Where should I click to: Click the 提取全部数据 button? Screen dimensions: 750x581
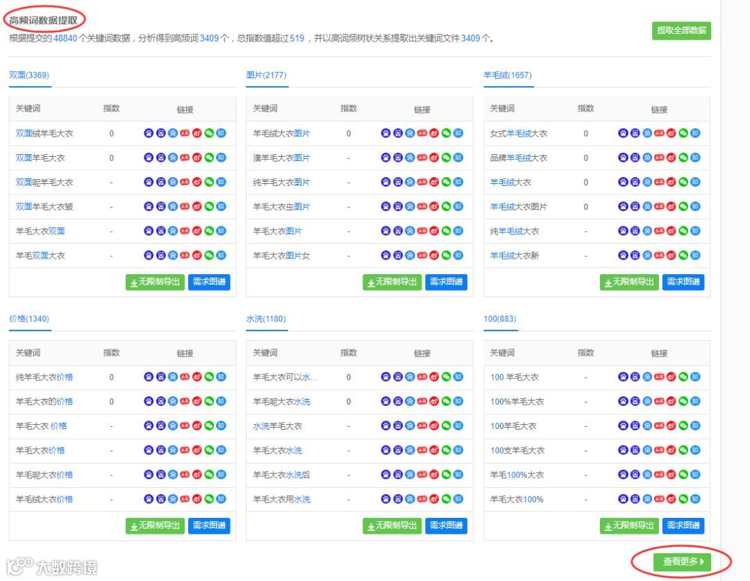pos(683,32)
